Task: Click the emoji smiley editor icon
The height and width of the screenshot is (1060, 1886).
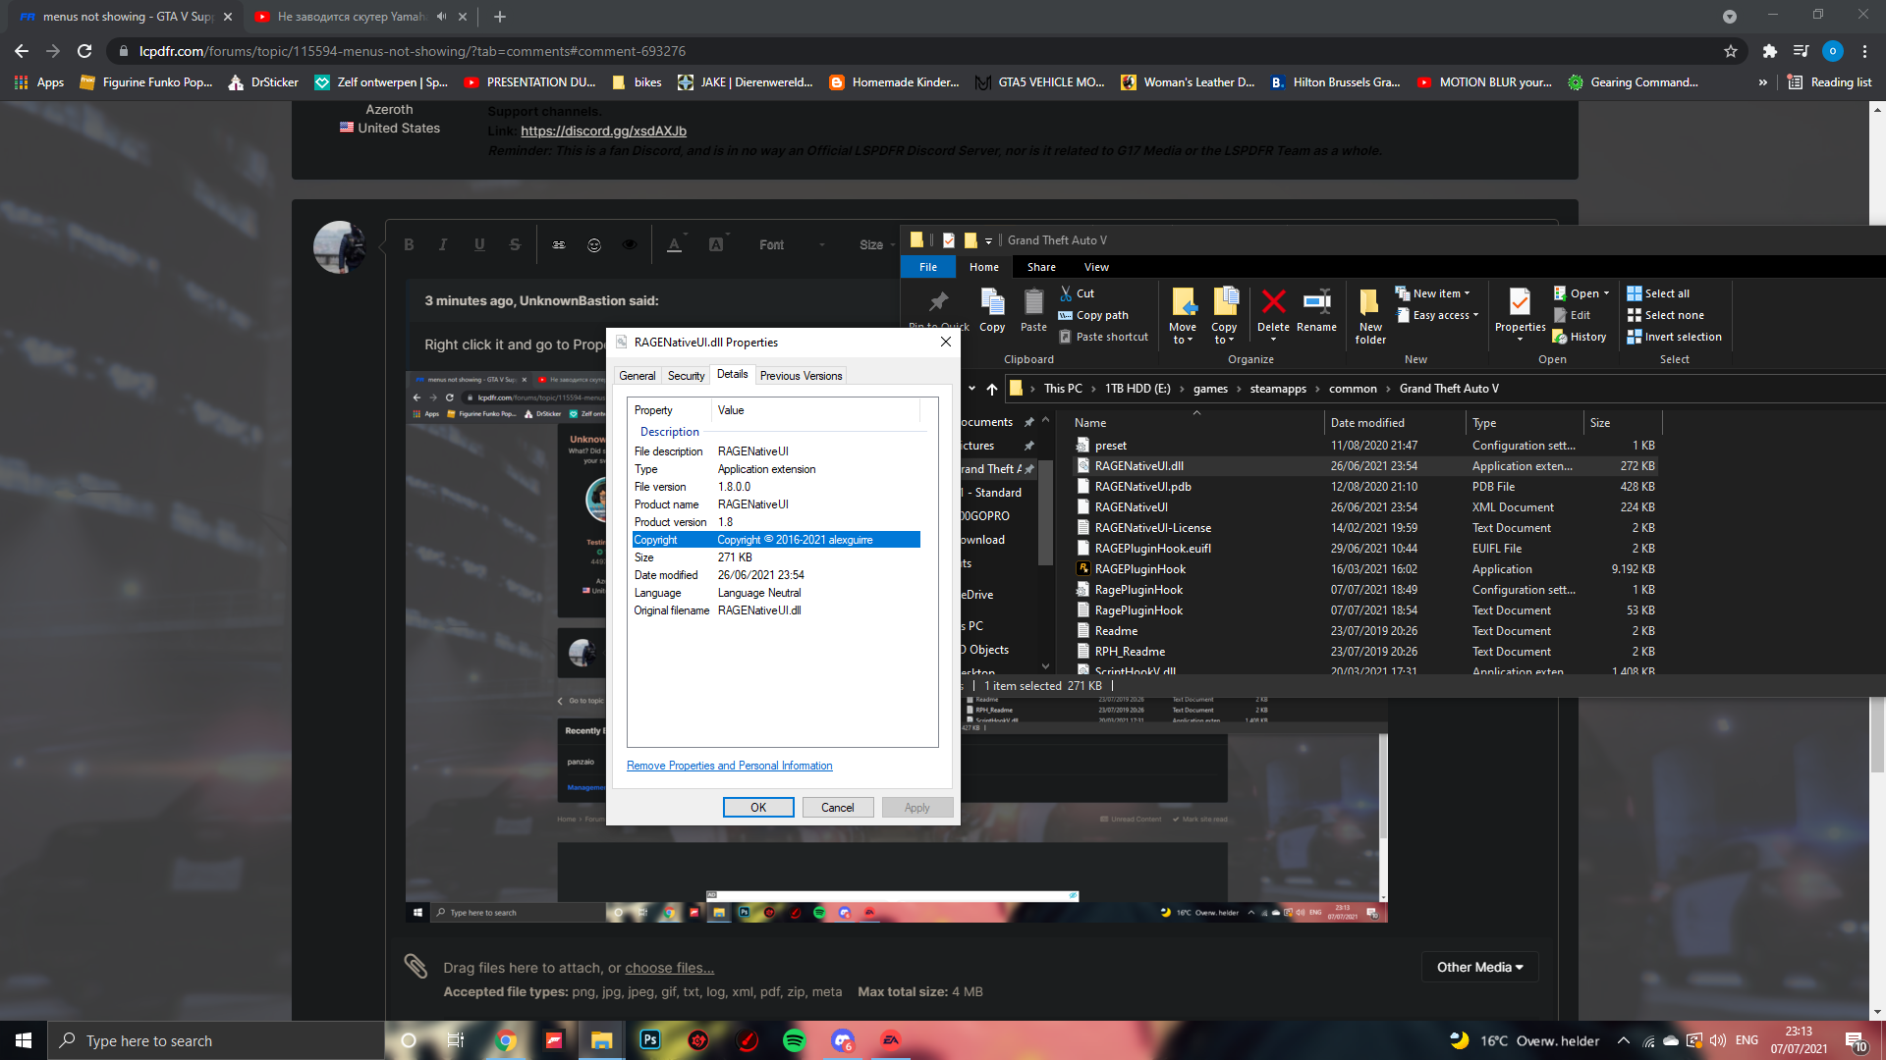Action: (x=594, y=245)
